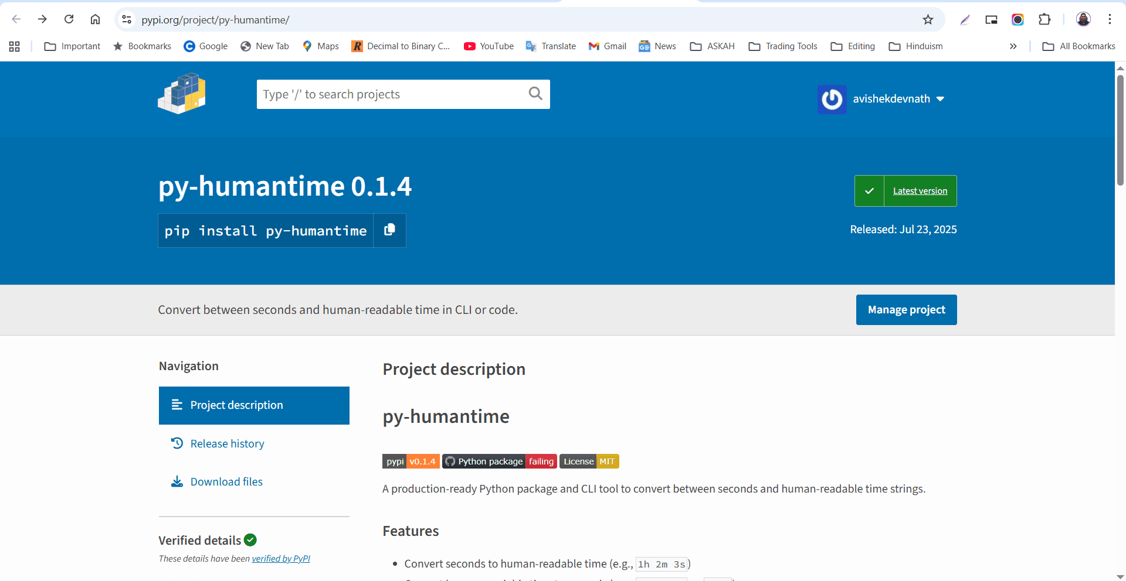Open YouTube from the bookmarks bar
1126x581 pixels.
coord(488,46)
